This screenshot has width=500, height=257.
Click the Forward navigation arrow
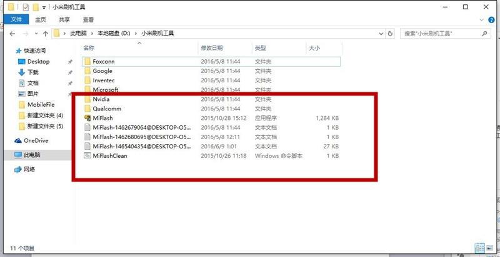[x=26, y=34]
